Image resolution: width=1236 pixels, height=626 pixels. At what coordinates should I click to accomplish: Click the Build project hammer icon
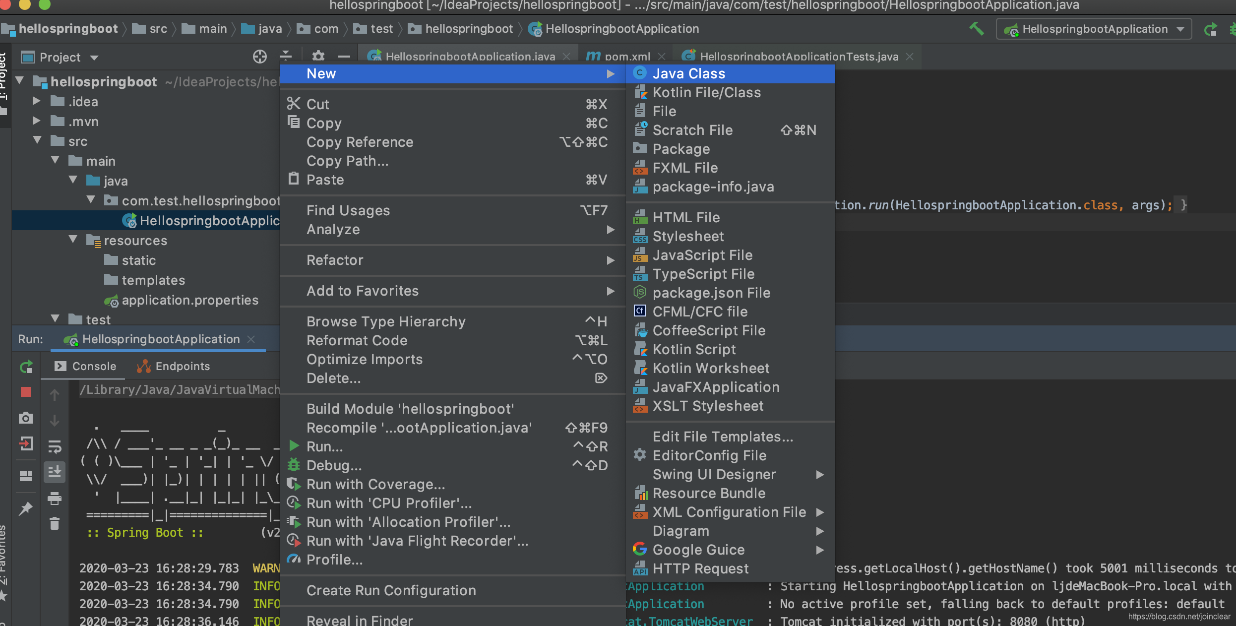pos(976,29)
